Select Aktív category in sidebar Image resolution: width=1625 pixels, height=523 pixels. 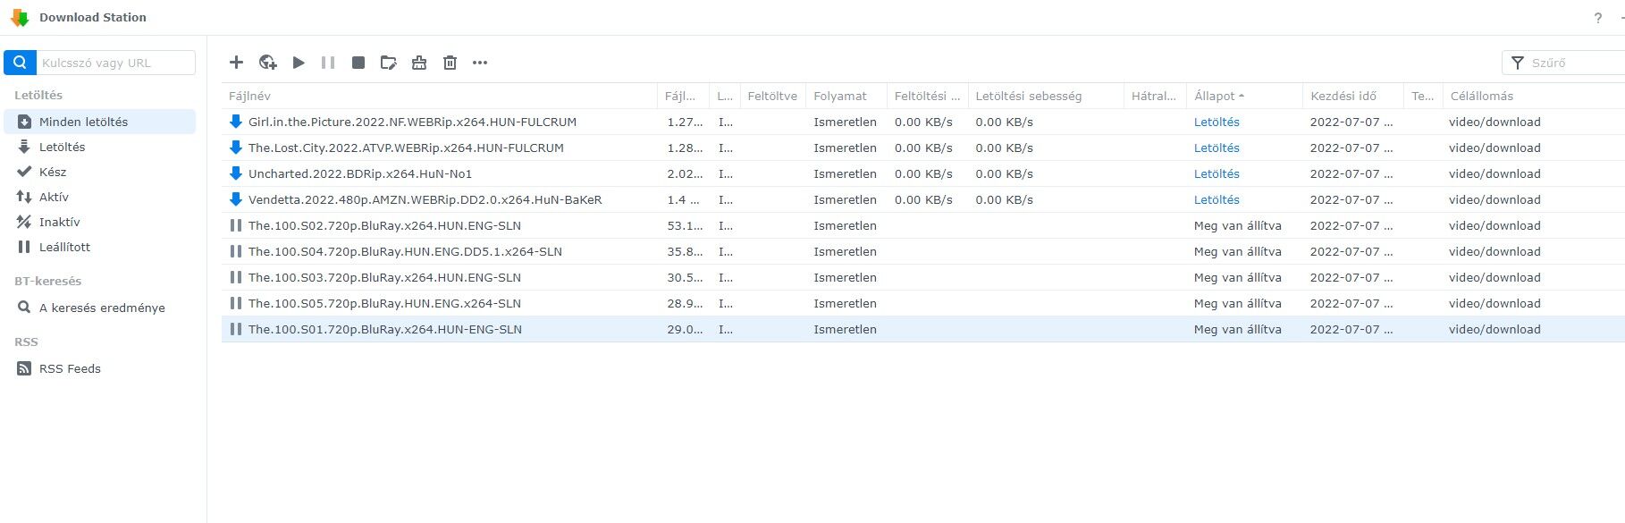(100, 197)
